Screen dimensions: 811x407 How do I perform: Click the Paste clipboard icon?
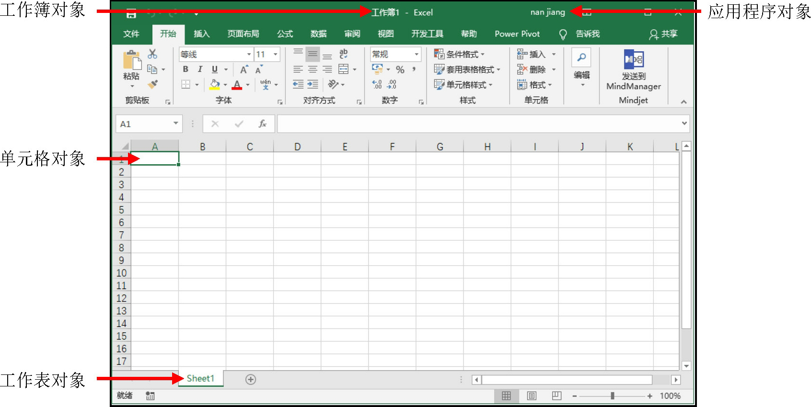132,61
